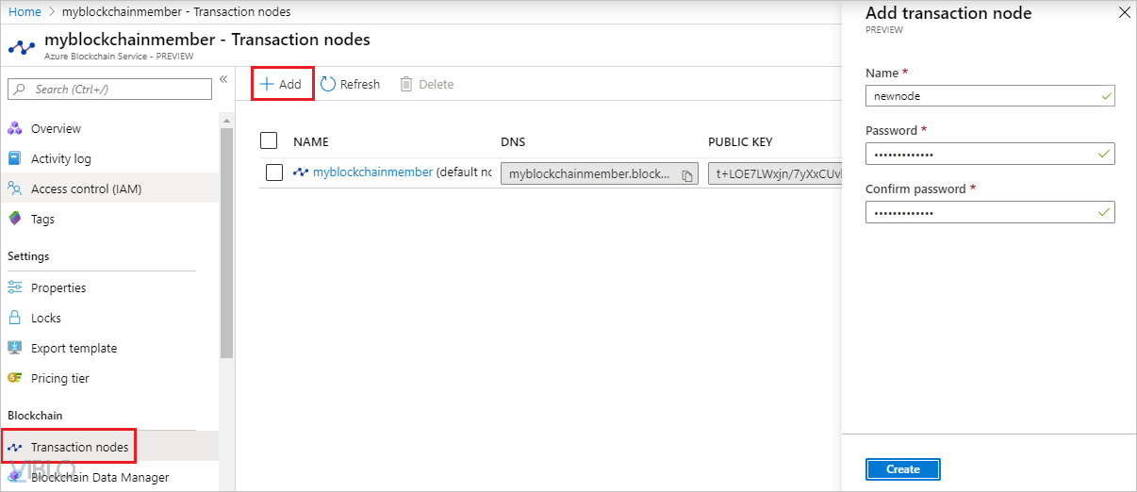Collapse the sidebar menu with the chevron
Image resolution: width=1137 pixels, height=492 pixels.
point(223,79)
